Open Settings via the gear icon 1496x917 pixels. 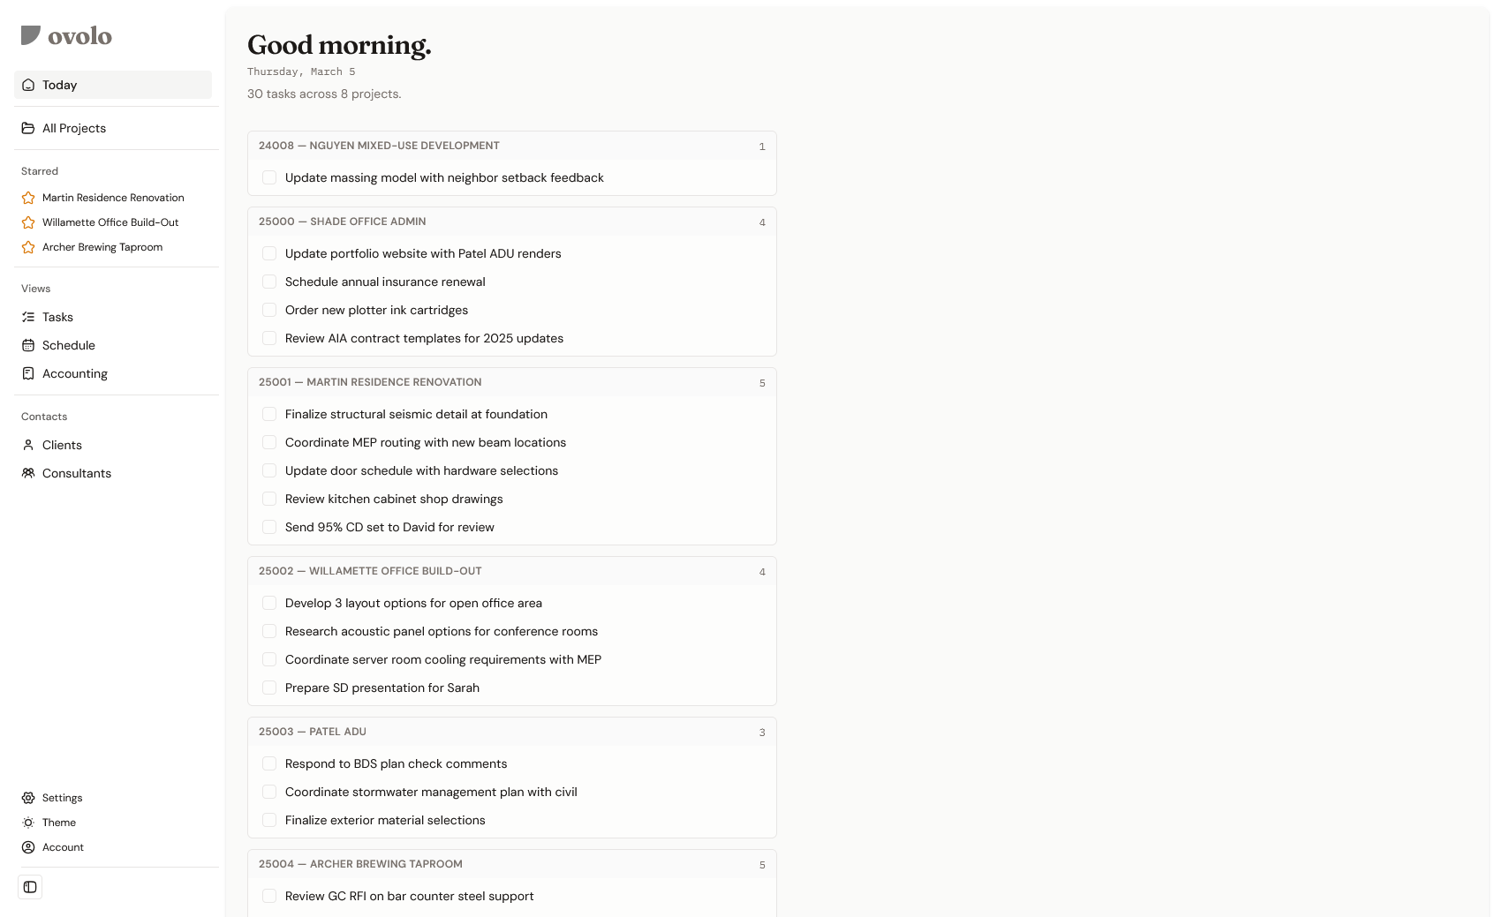pos(29,798)
